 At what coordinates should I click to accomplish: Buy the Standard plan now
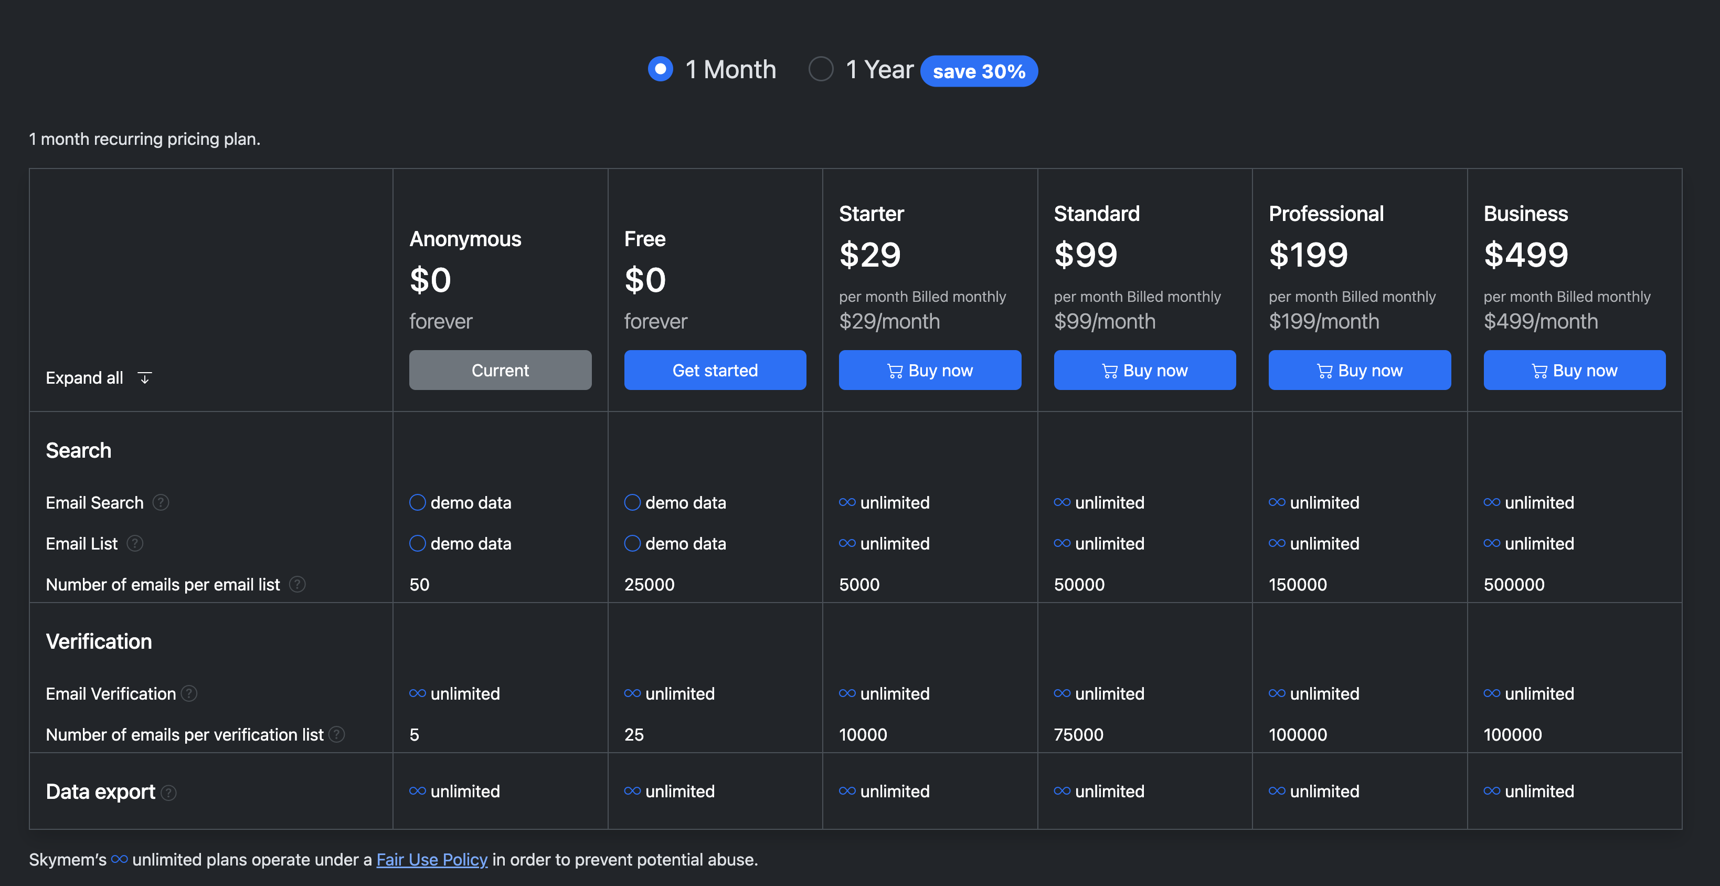(1144, 370)
